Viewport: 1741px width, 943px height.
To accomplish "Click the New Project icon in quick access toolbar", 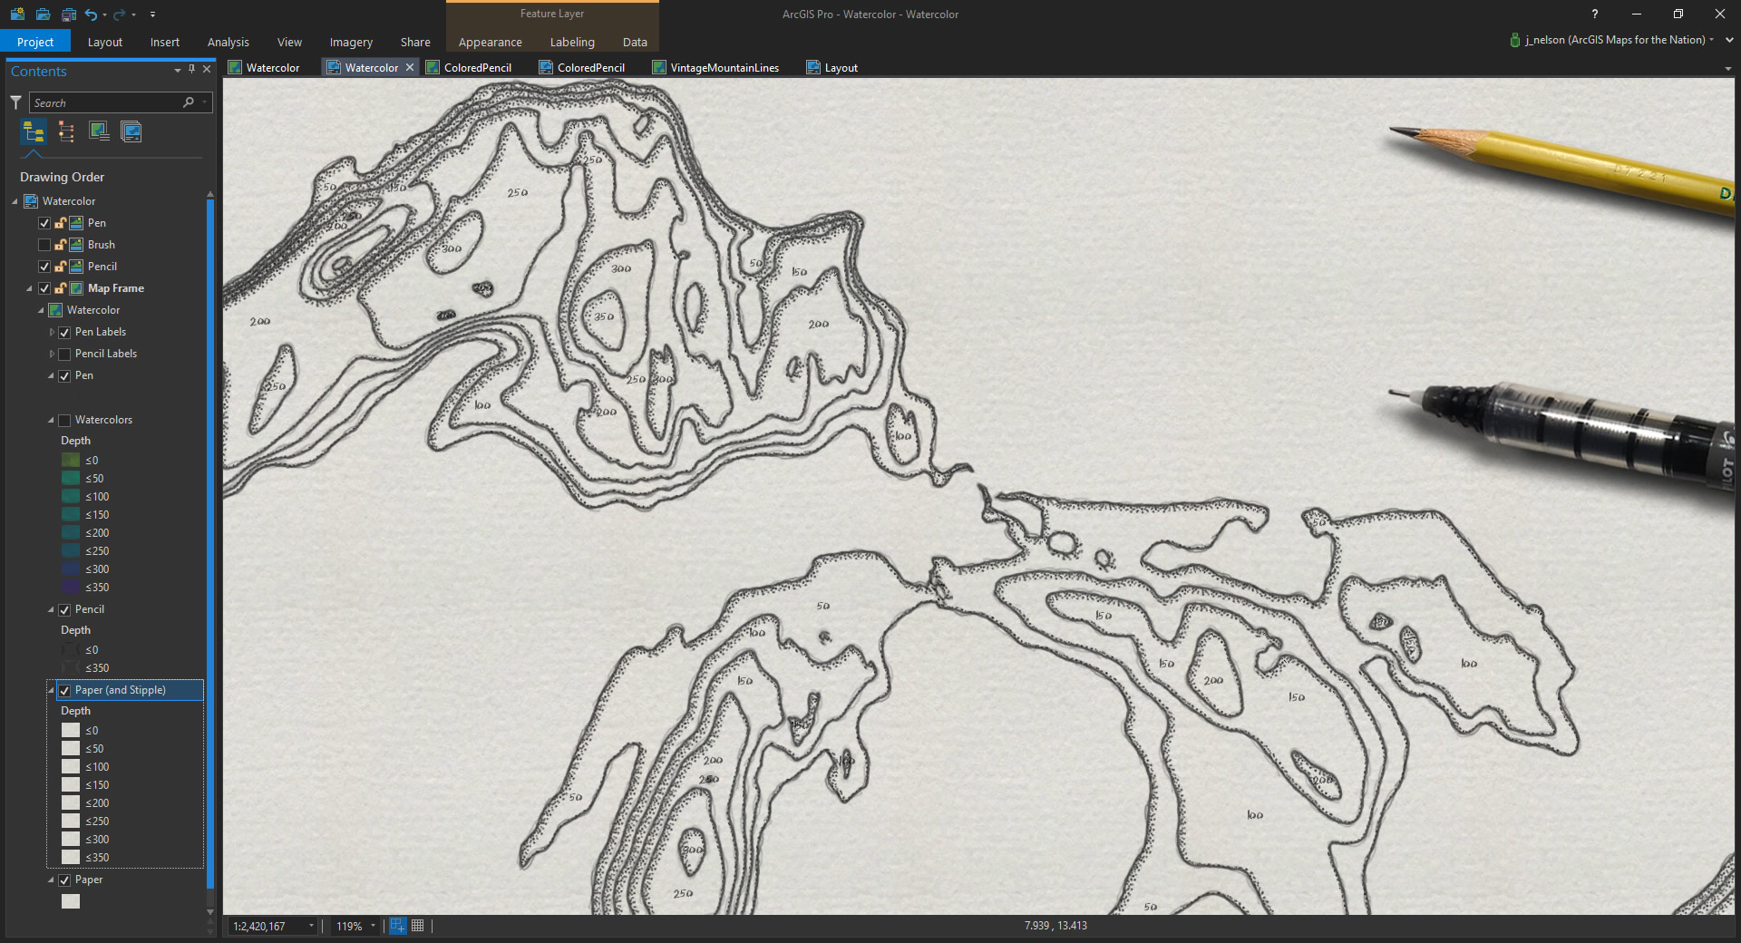I will pyautogui.click(x=17, y=15).
